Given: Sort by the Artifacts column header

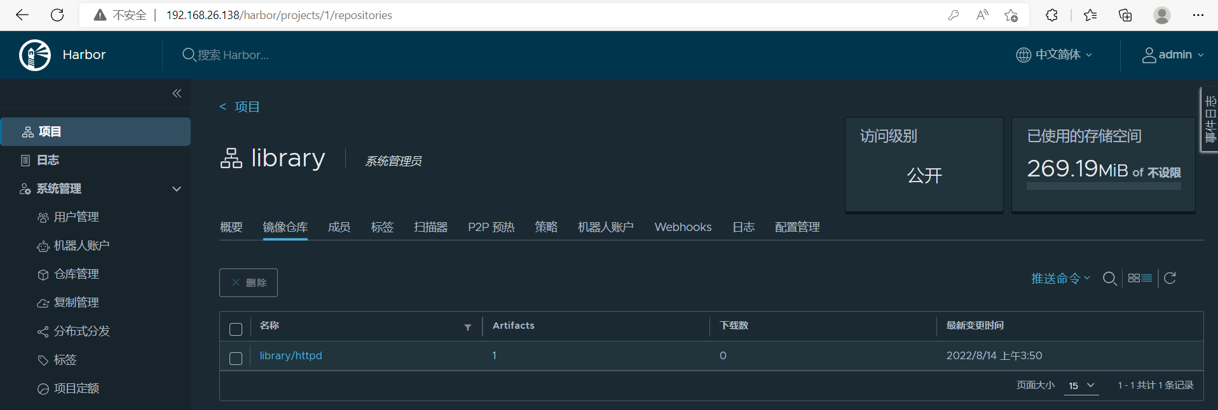Looking at the screenshot, I should coord(514,326).
